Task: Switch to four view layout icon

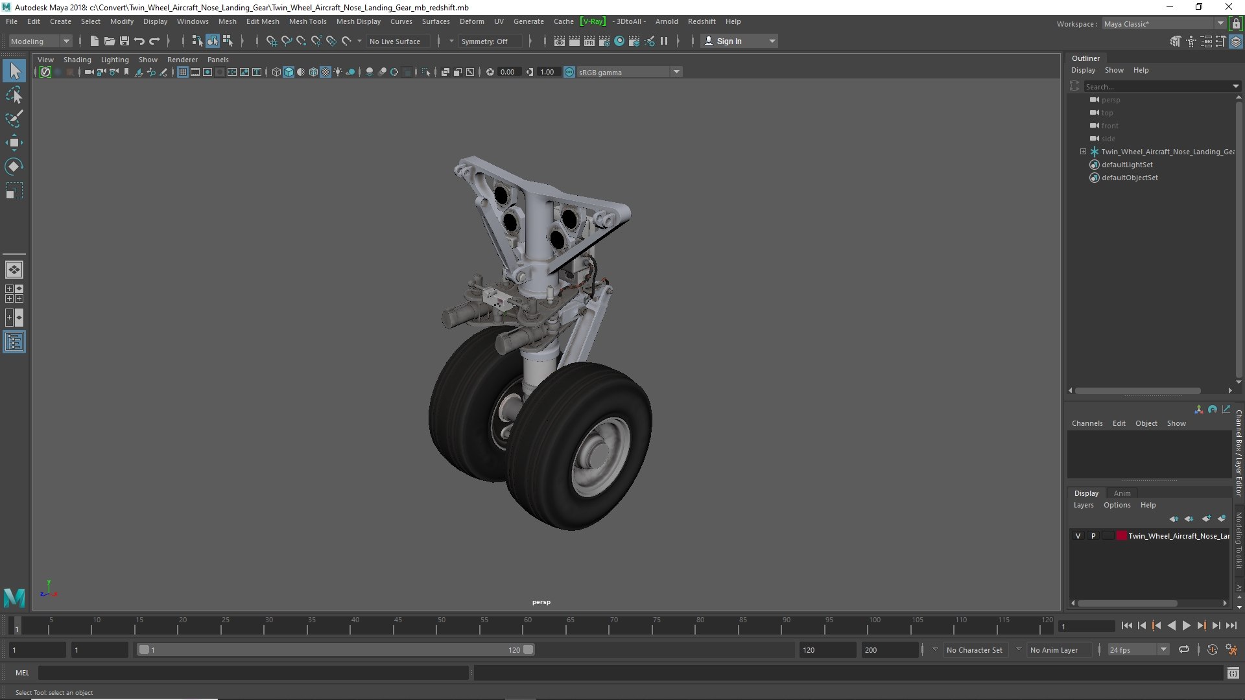Action: click(x=14, y=294)
